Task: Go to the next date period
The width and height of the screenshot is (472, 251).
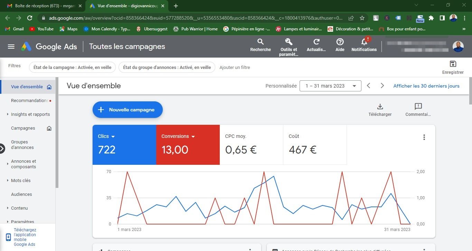Action: [x=382, y=86]
